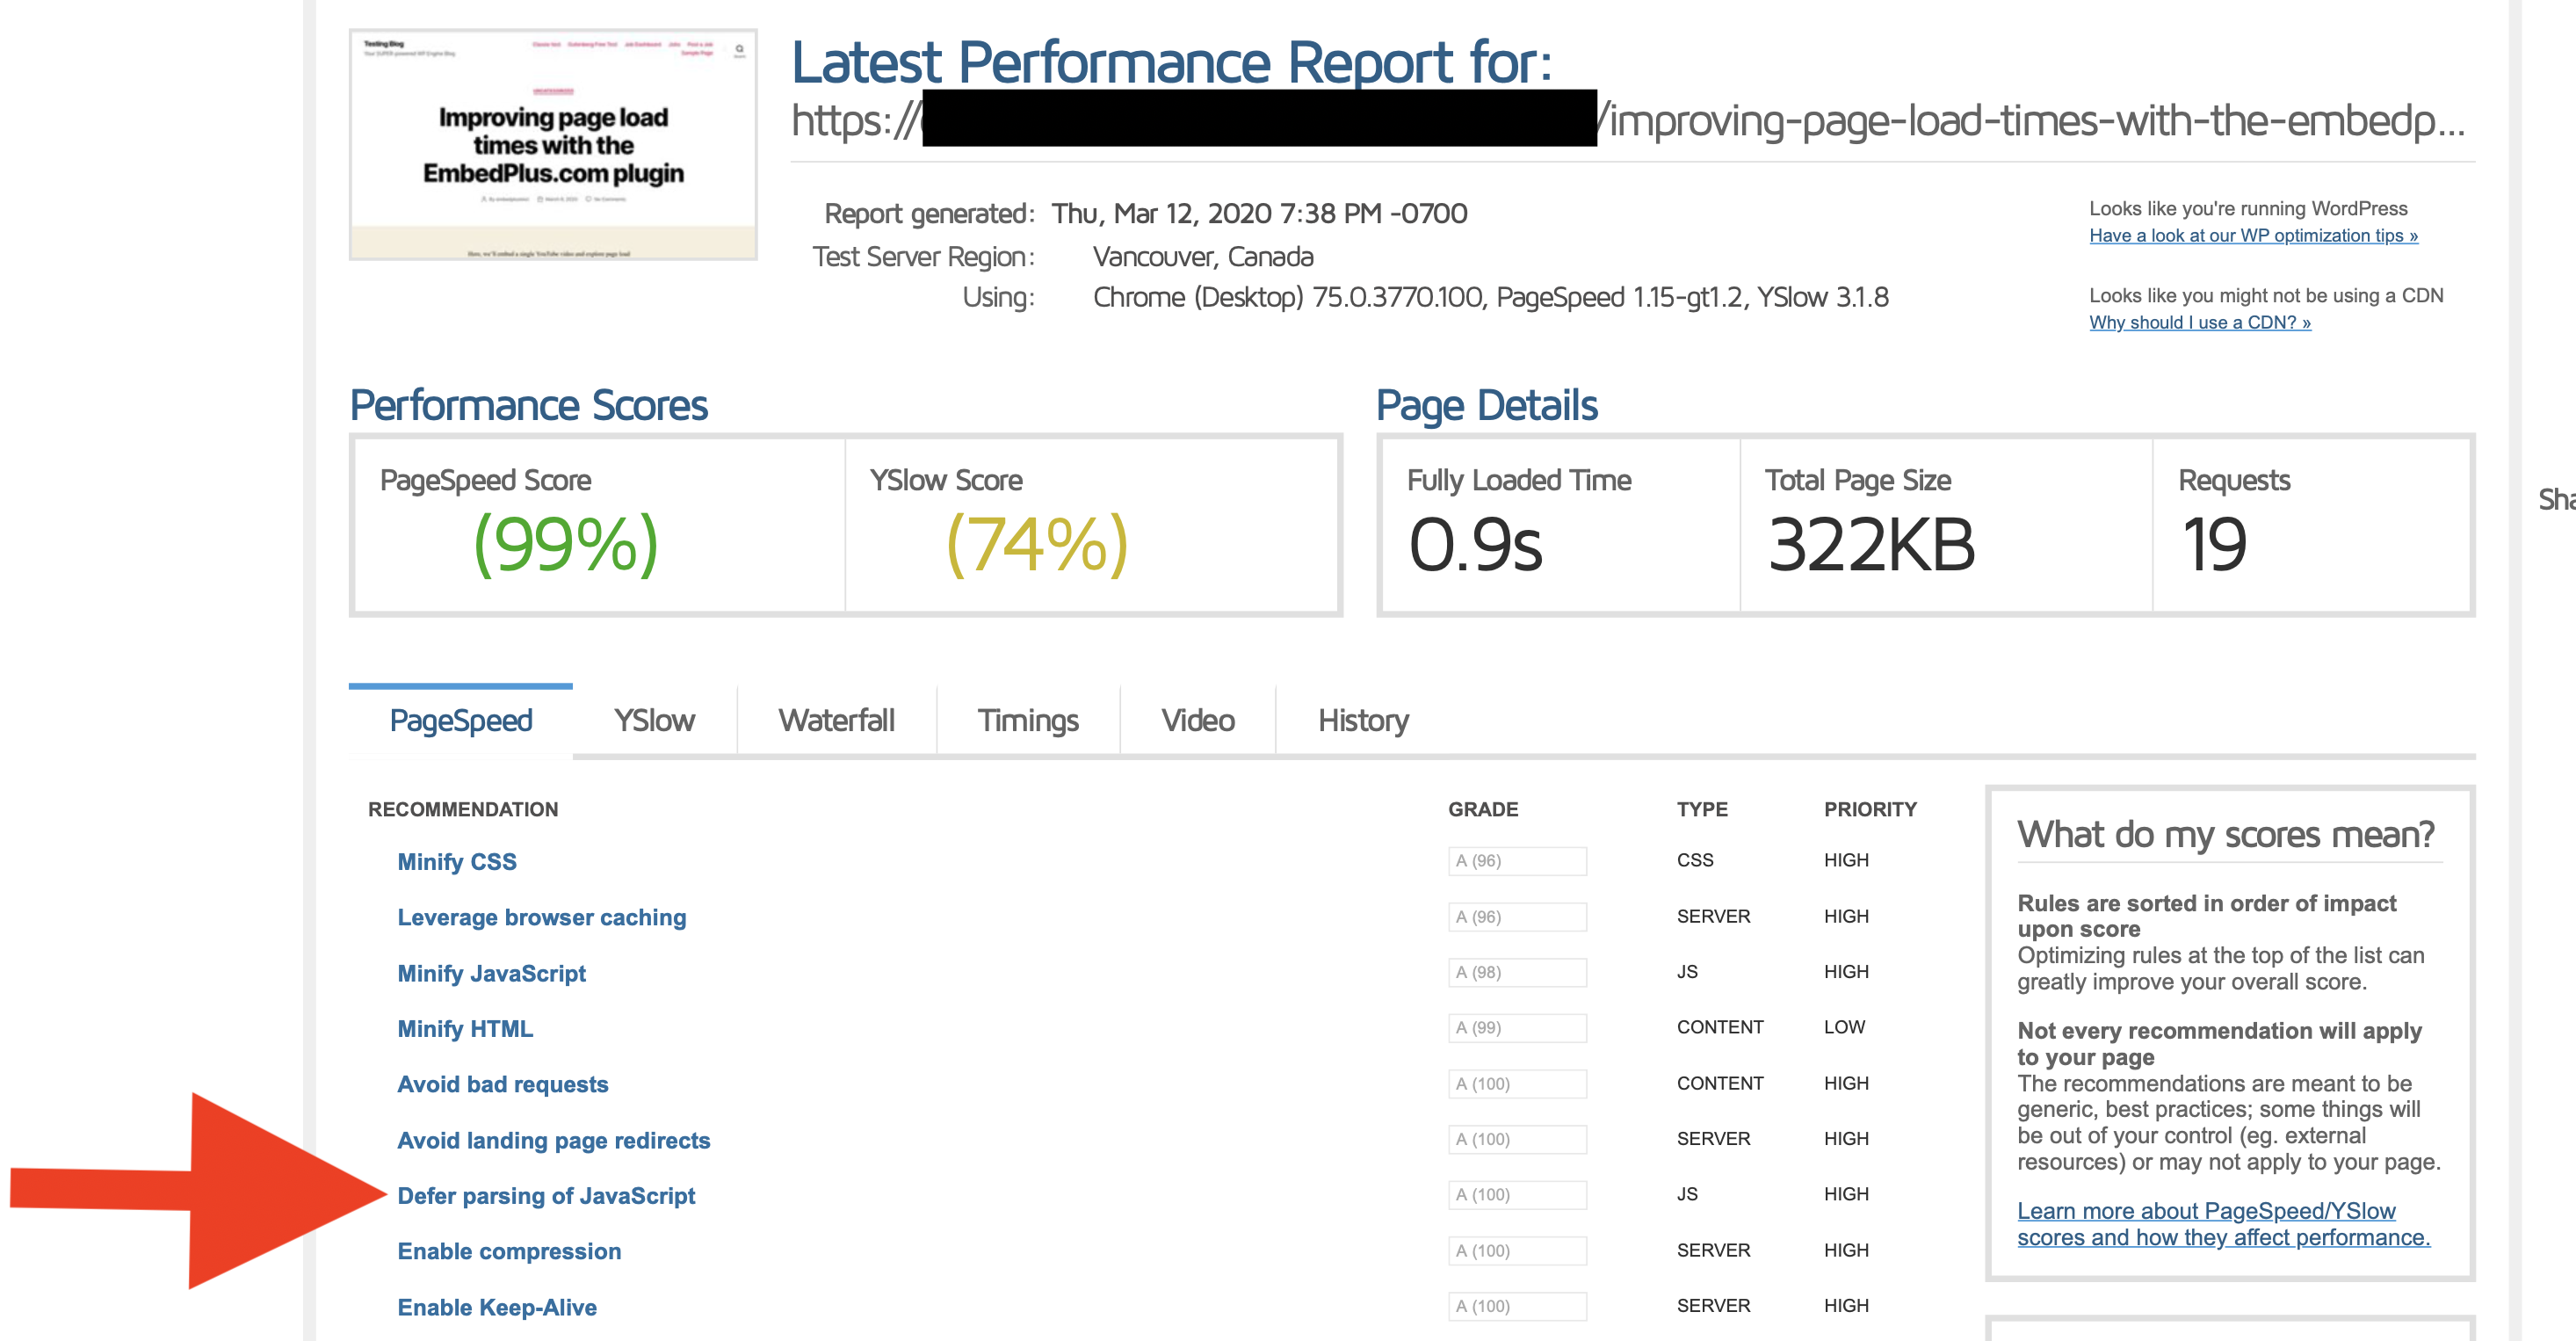This screenshot has height=1341, width=2576.
Task: Select the Video tab
Action: pos(1197,720)
